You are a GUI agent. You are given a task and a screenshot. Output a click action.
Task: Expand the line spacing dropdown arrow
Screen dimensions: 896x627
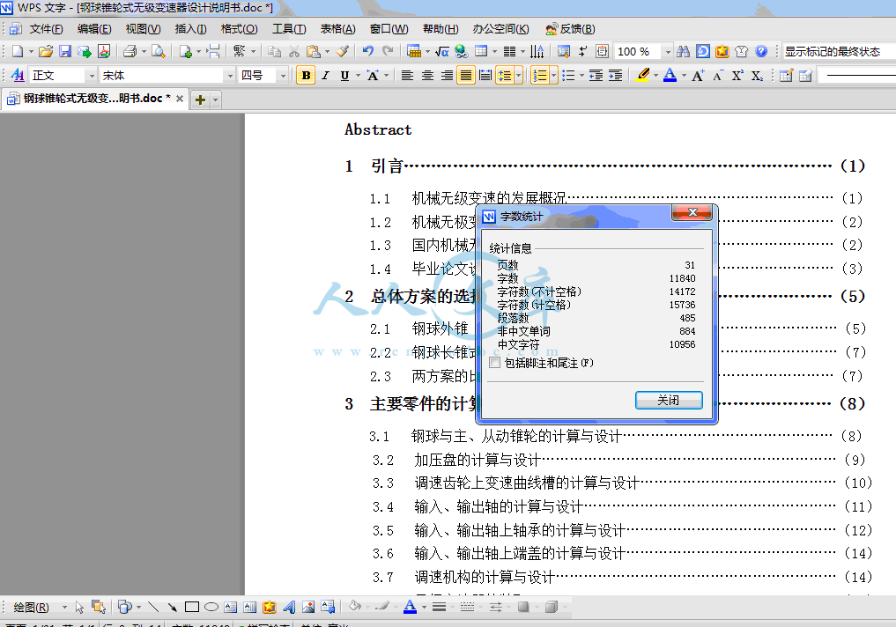(x=518, y=76)
